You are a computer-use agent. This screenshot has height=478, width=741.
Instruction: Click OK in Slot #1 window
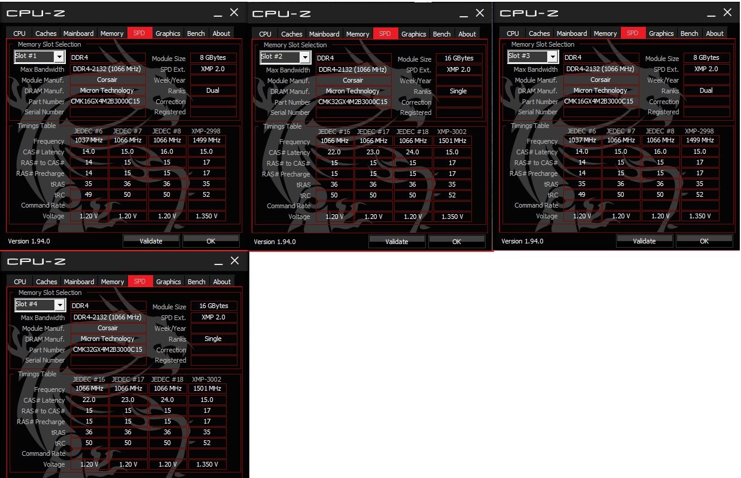(211, 240)
